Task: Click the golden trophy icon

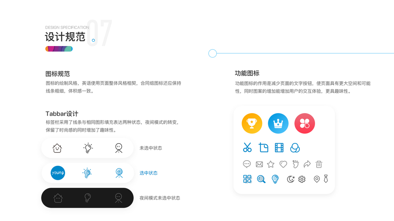Action: coord(252,123)
